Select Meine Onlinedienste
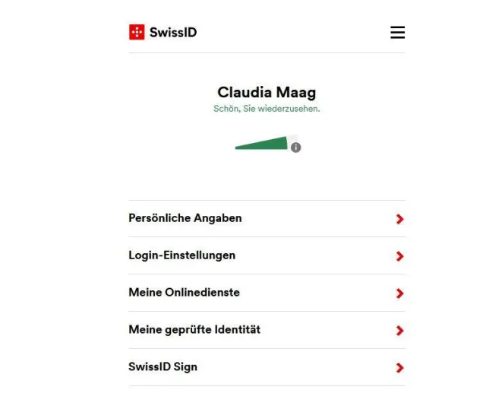The height and width of the screenshot is (409, 486). [185, 293]
